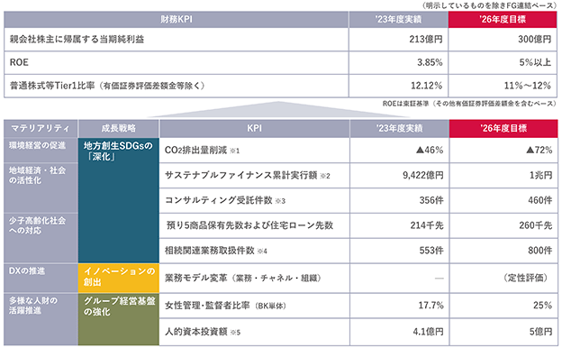Click the yellow イノベーションの創出 block

coord(119,278)
